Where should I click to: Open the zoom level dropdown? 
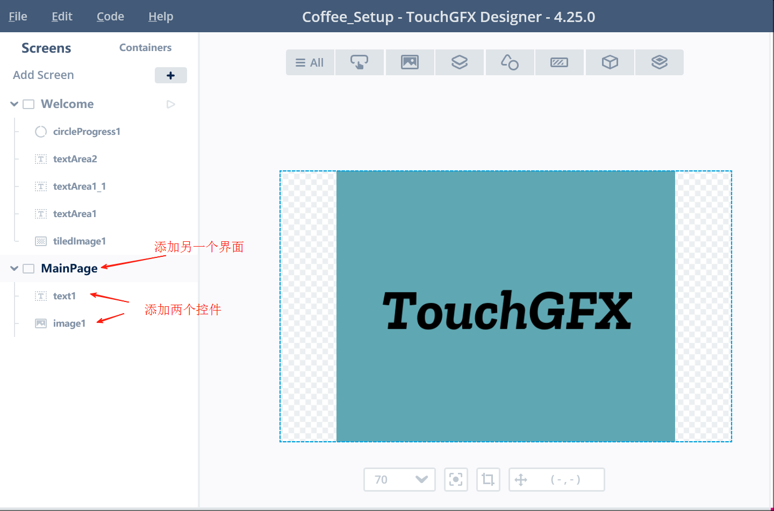coord(399,479)
